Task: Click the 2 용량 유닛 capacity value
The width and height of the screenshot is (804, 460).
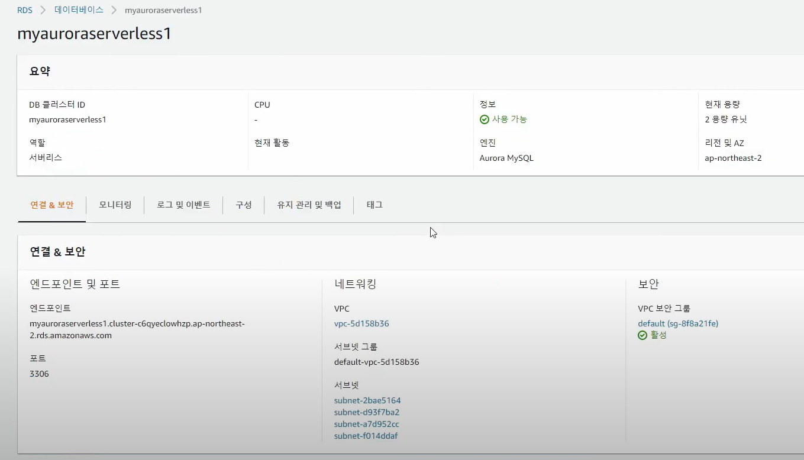Action: (726, 119)
